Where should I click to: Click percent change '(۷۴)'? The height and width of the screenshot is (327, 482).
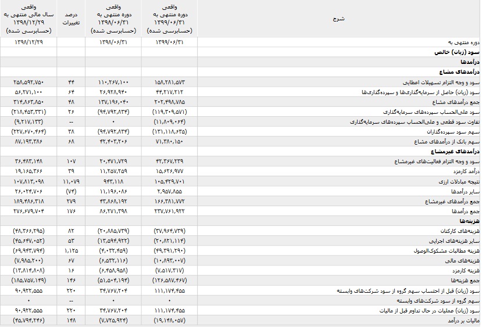click(x=71, y=191)
